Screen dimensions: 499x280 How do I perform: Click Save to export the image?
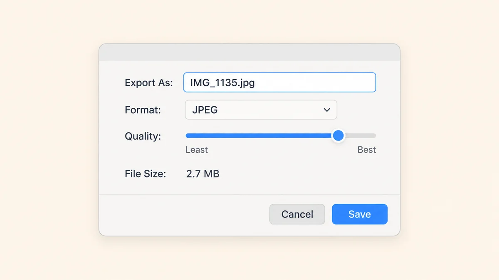tap(360, 214)
